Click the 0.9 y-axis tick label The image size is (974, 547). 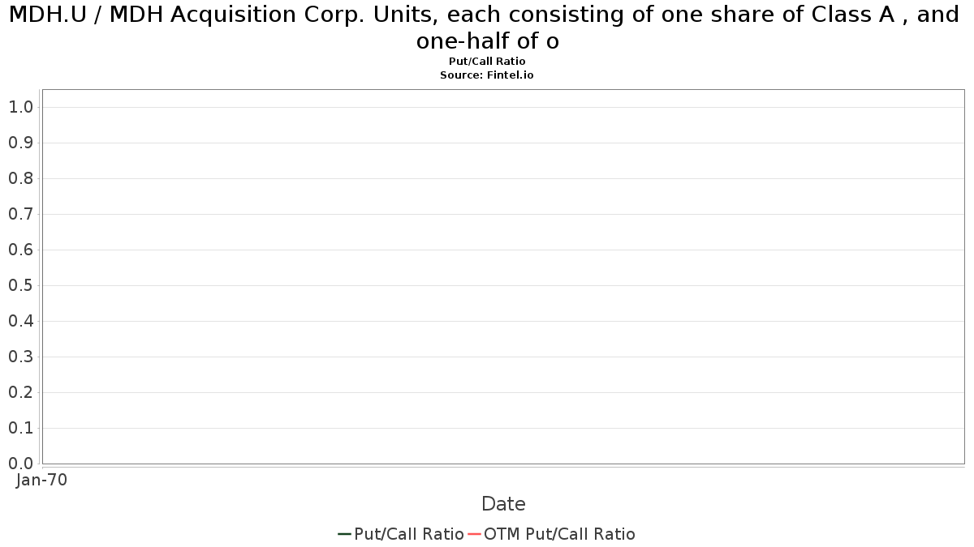click(x=21, y=143)
